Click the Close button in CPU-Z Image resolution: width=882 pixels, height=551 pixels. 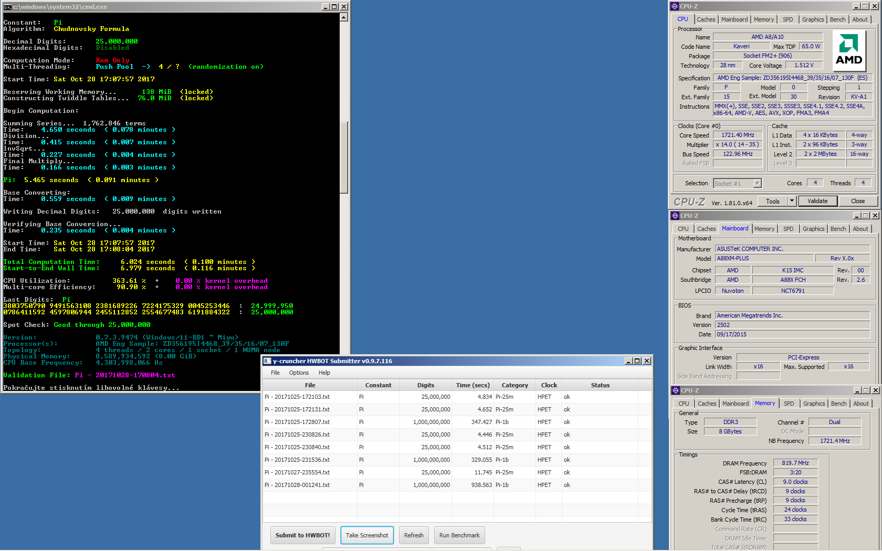pos(858,201)
